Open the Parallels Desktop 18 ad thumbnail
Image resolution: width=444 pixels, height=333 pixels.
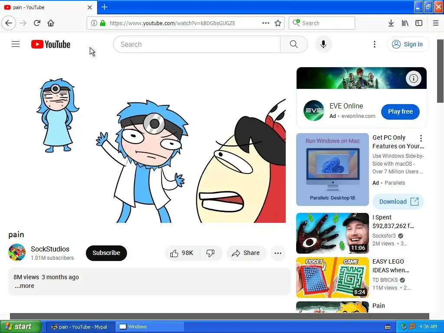pyautogui.click(x=333, y=170)
